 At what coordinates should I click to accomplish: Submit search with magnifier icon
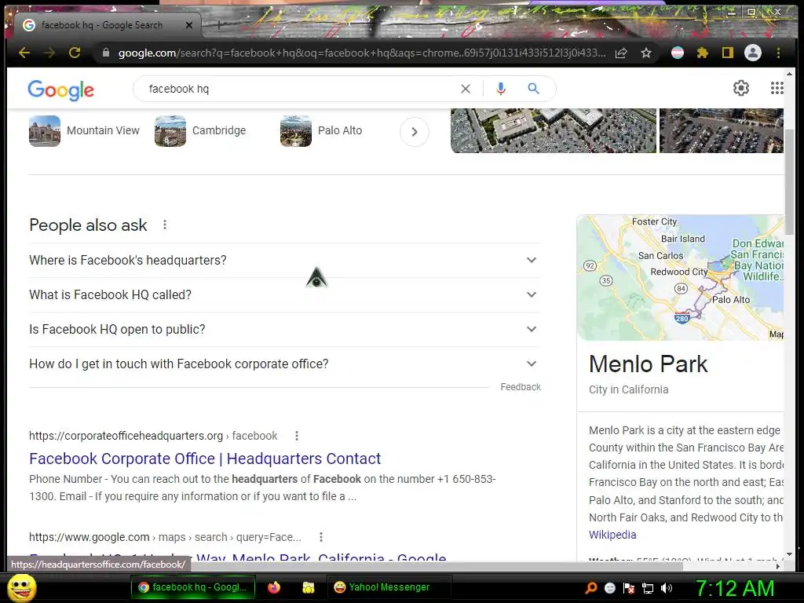tap(533, 89)
